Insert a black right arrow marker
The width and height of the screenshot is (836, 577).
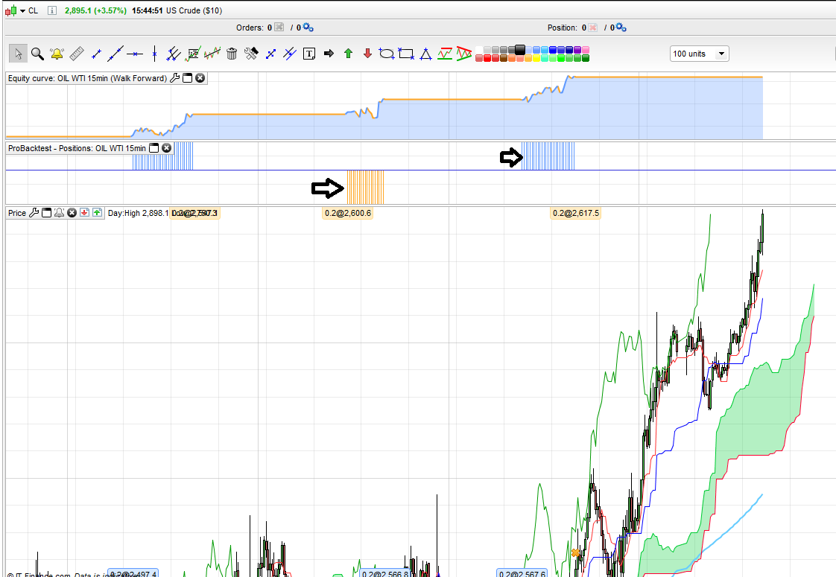(329, 54)
